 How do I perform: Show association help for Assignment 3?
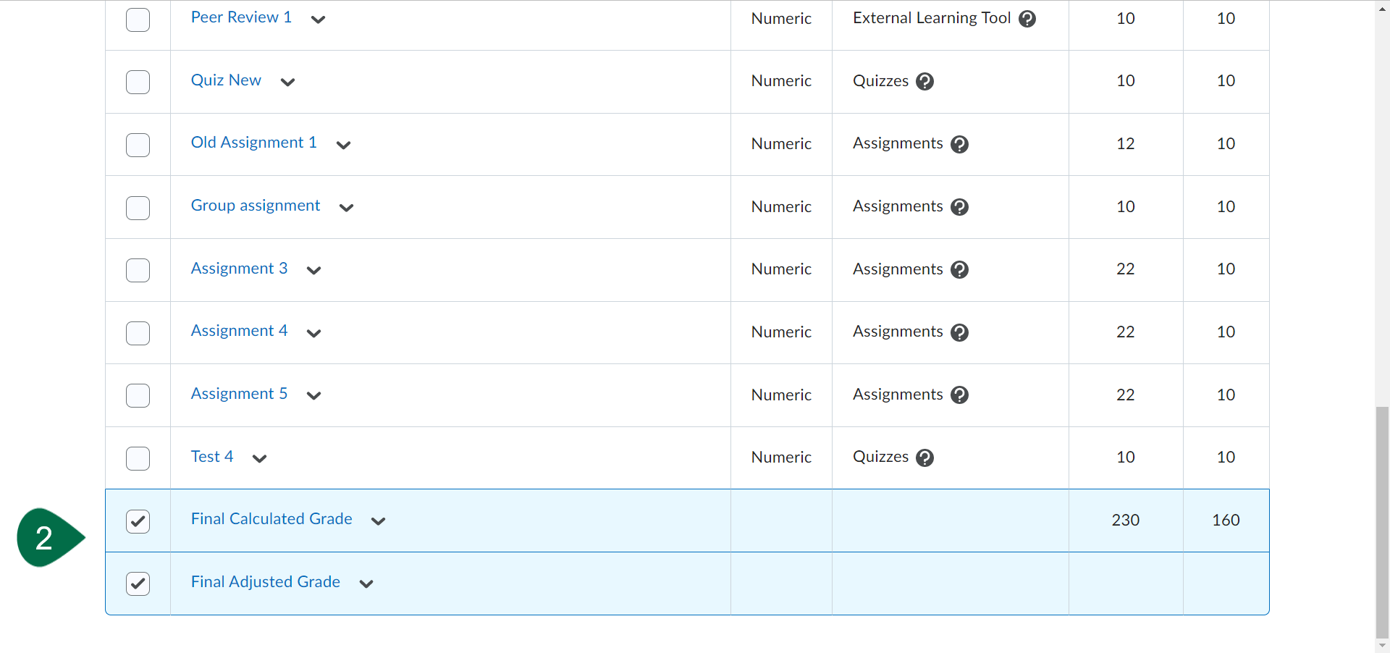959,270
